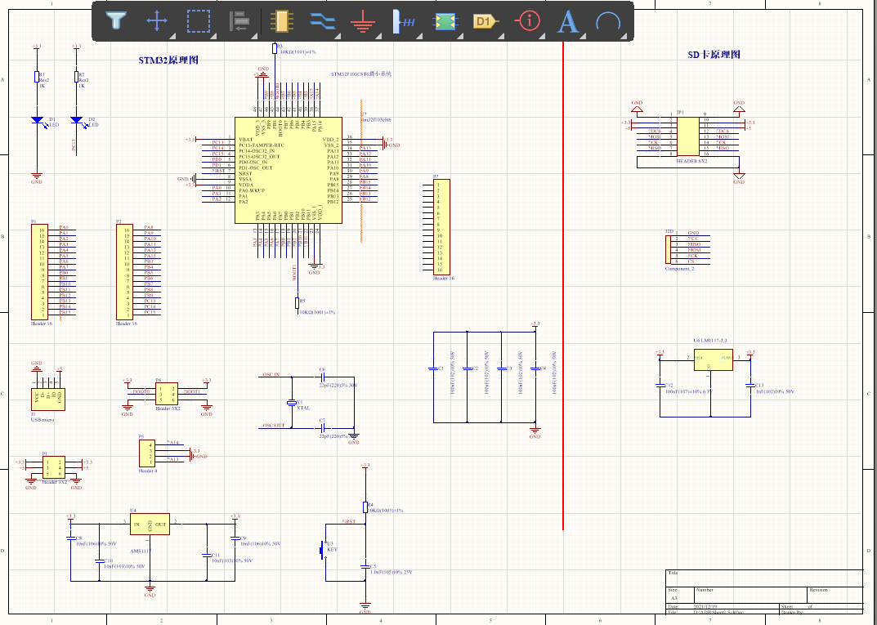Select capacitor C4 in decoupling bank

535,368
